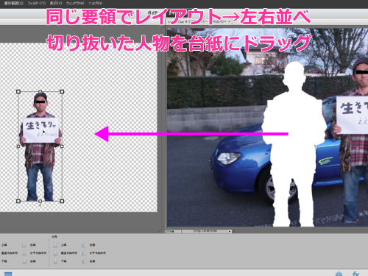Click the 分布 group 下端 icon
Image resolution: width=368 pixels, height=276 pixels.
(55, 261)
